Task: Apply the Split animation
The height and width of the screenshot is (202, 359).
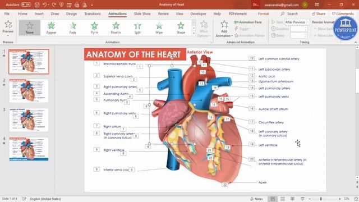Action: tap(137, 27)
